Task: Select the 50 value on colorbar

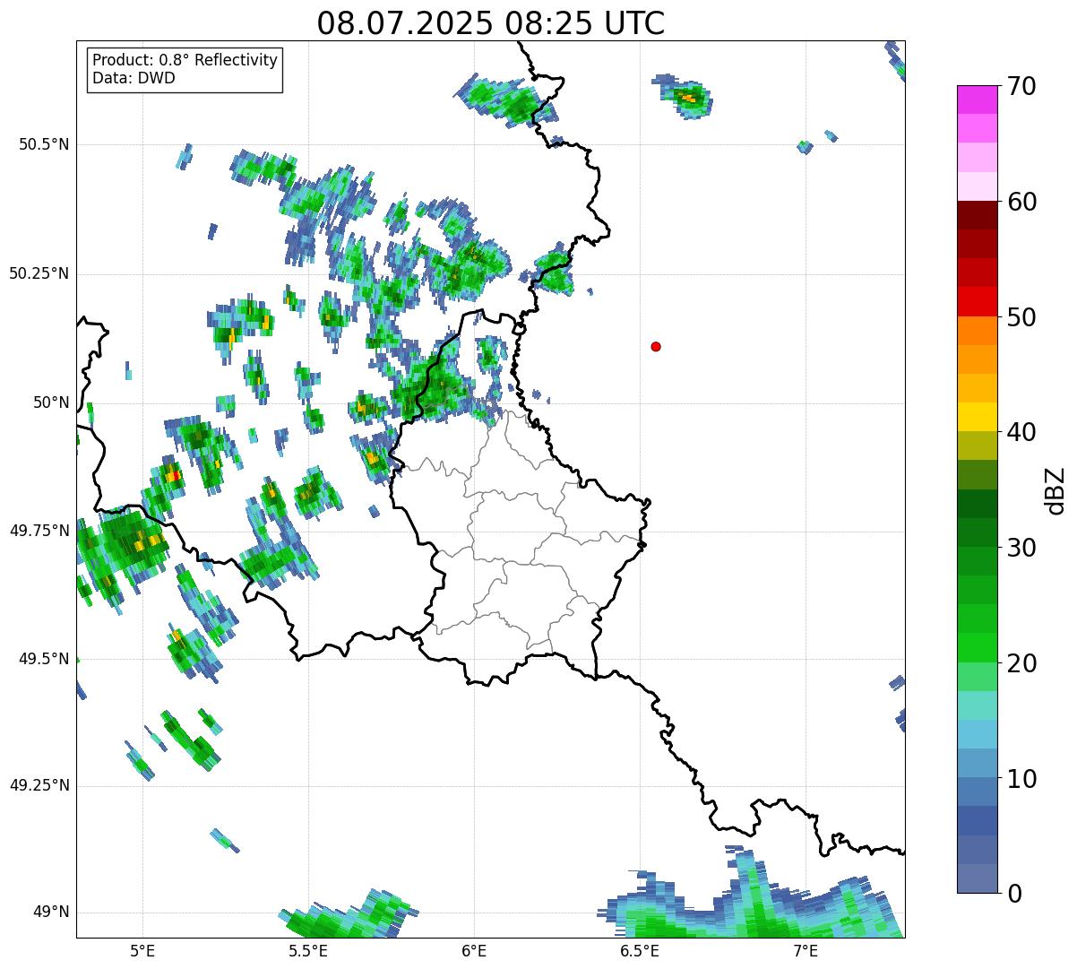Action: [x=1021, y=317]
